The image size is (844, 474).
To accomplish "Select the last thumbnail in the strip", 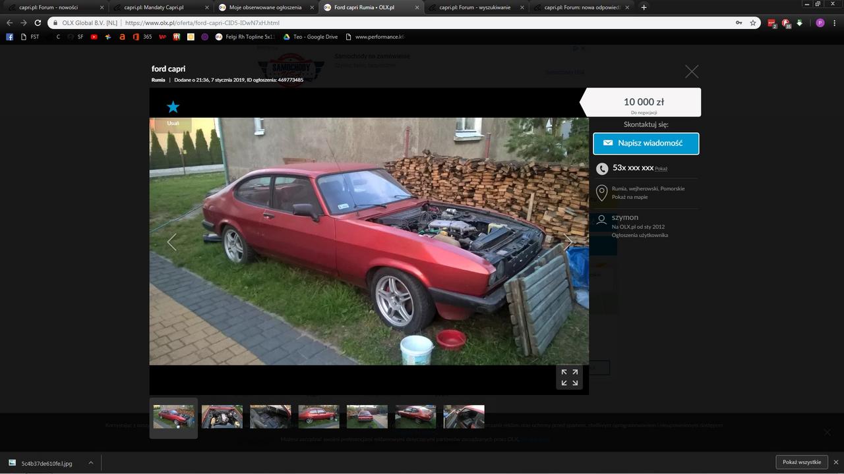I will pyautogui.click(x=464, y=417).
